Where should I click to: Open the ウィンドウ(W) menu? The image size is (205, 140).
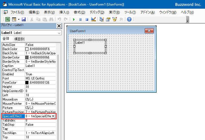tap(168, 12)
